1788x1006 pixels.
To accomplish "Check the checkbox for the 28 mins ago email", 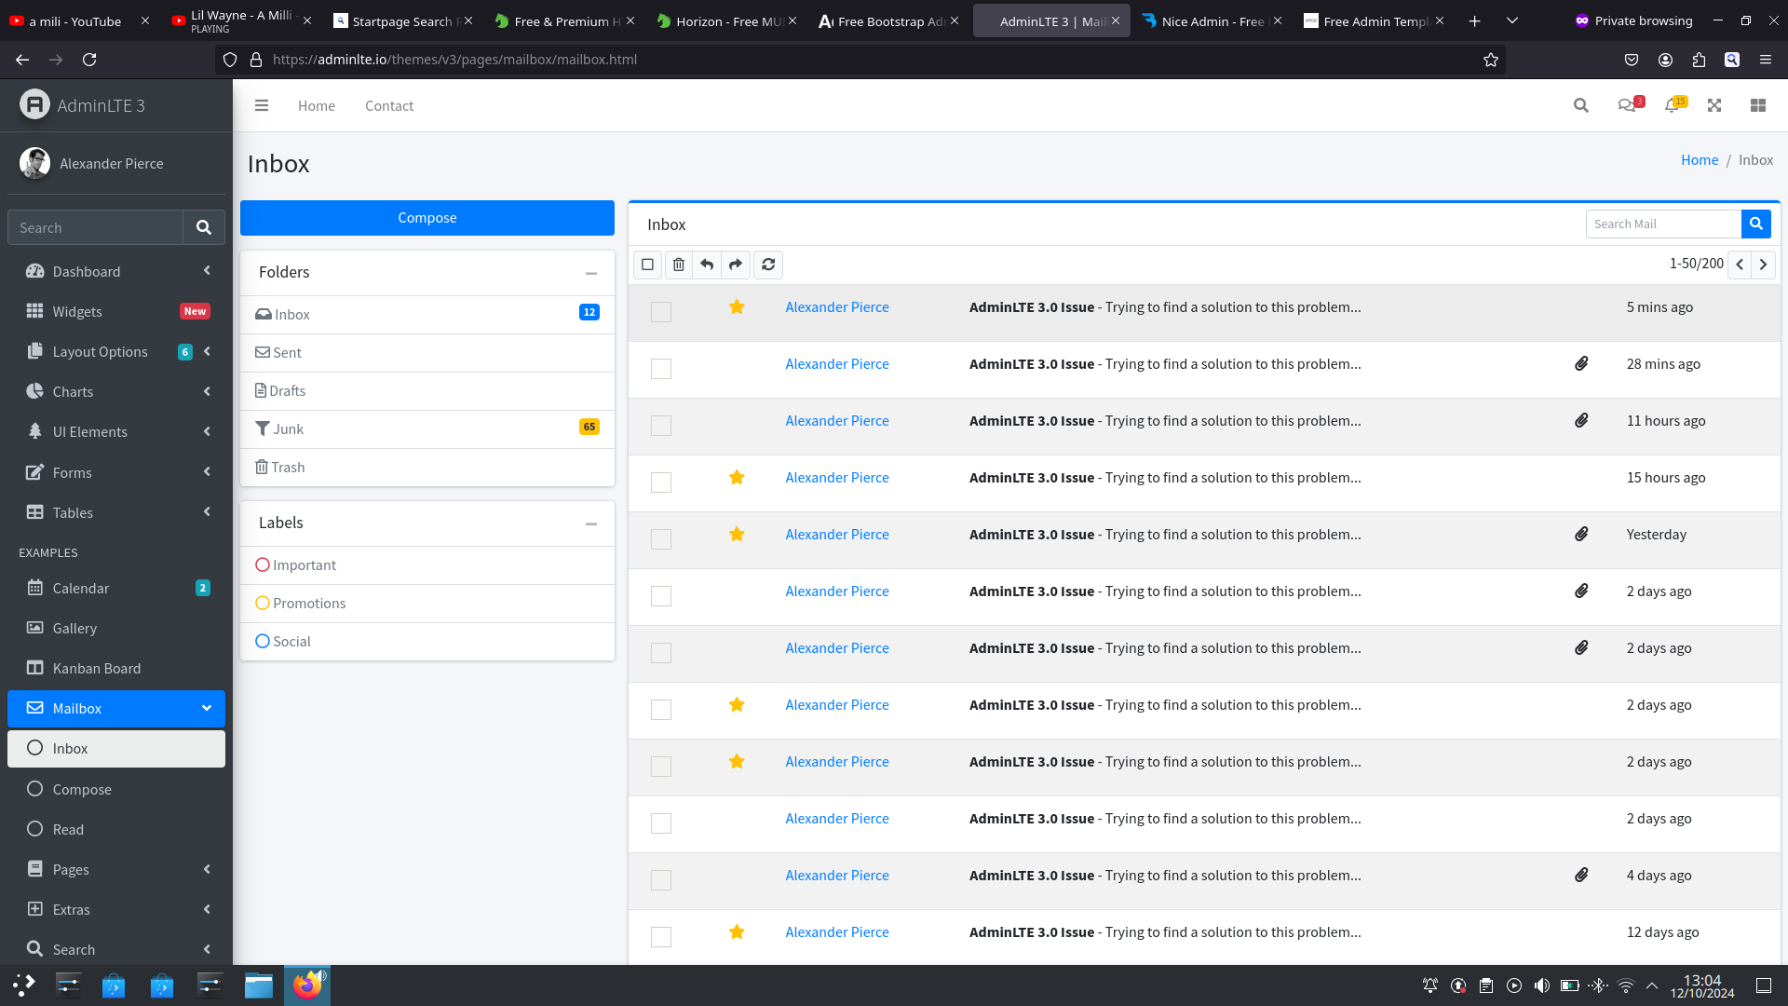I will coord(661,369).
